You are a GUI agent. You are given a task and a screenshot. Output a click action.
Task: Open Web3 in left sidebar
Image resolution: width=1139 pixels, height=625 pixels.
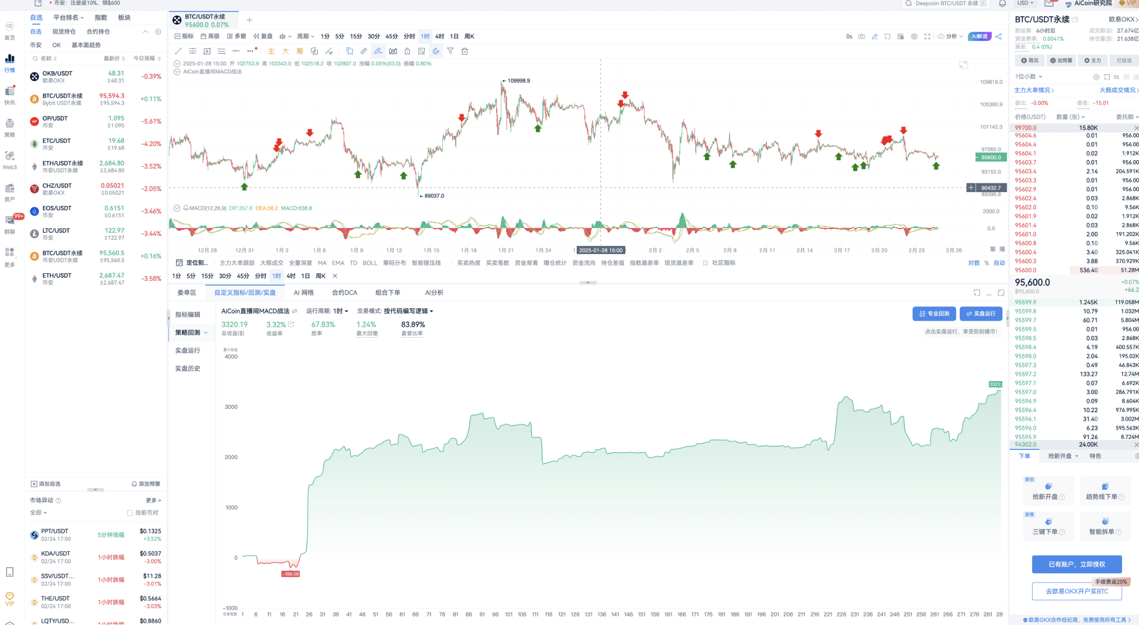9,160
